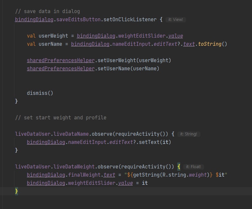This screenshot has width=252, height=209.
Task: Click "val" keyword before userName
Action: (31, 44)
